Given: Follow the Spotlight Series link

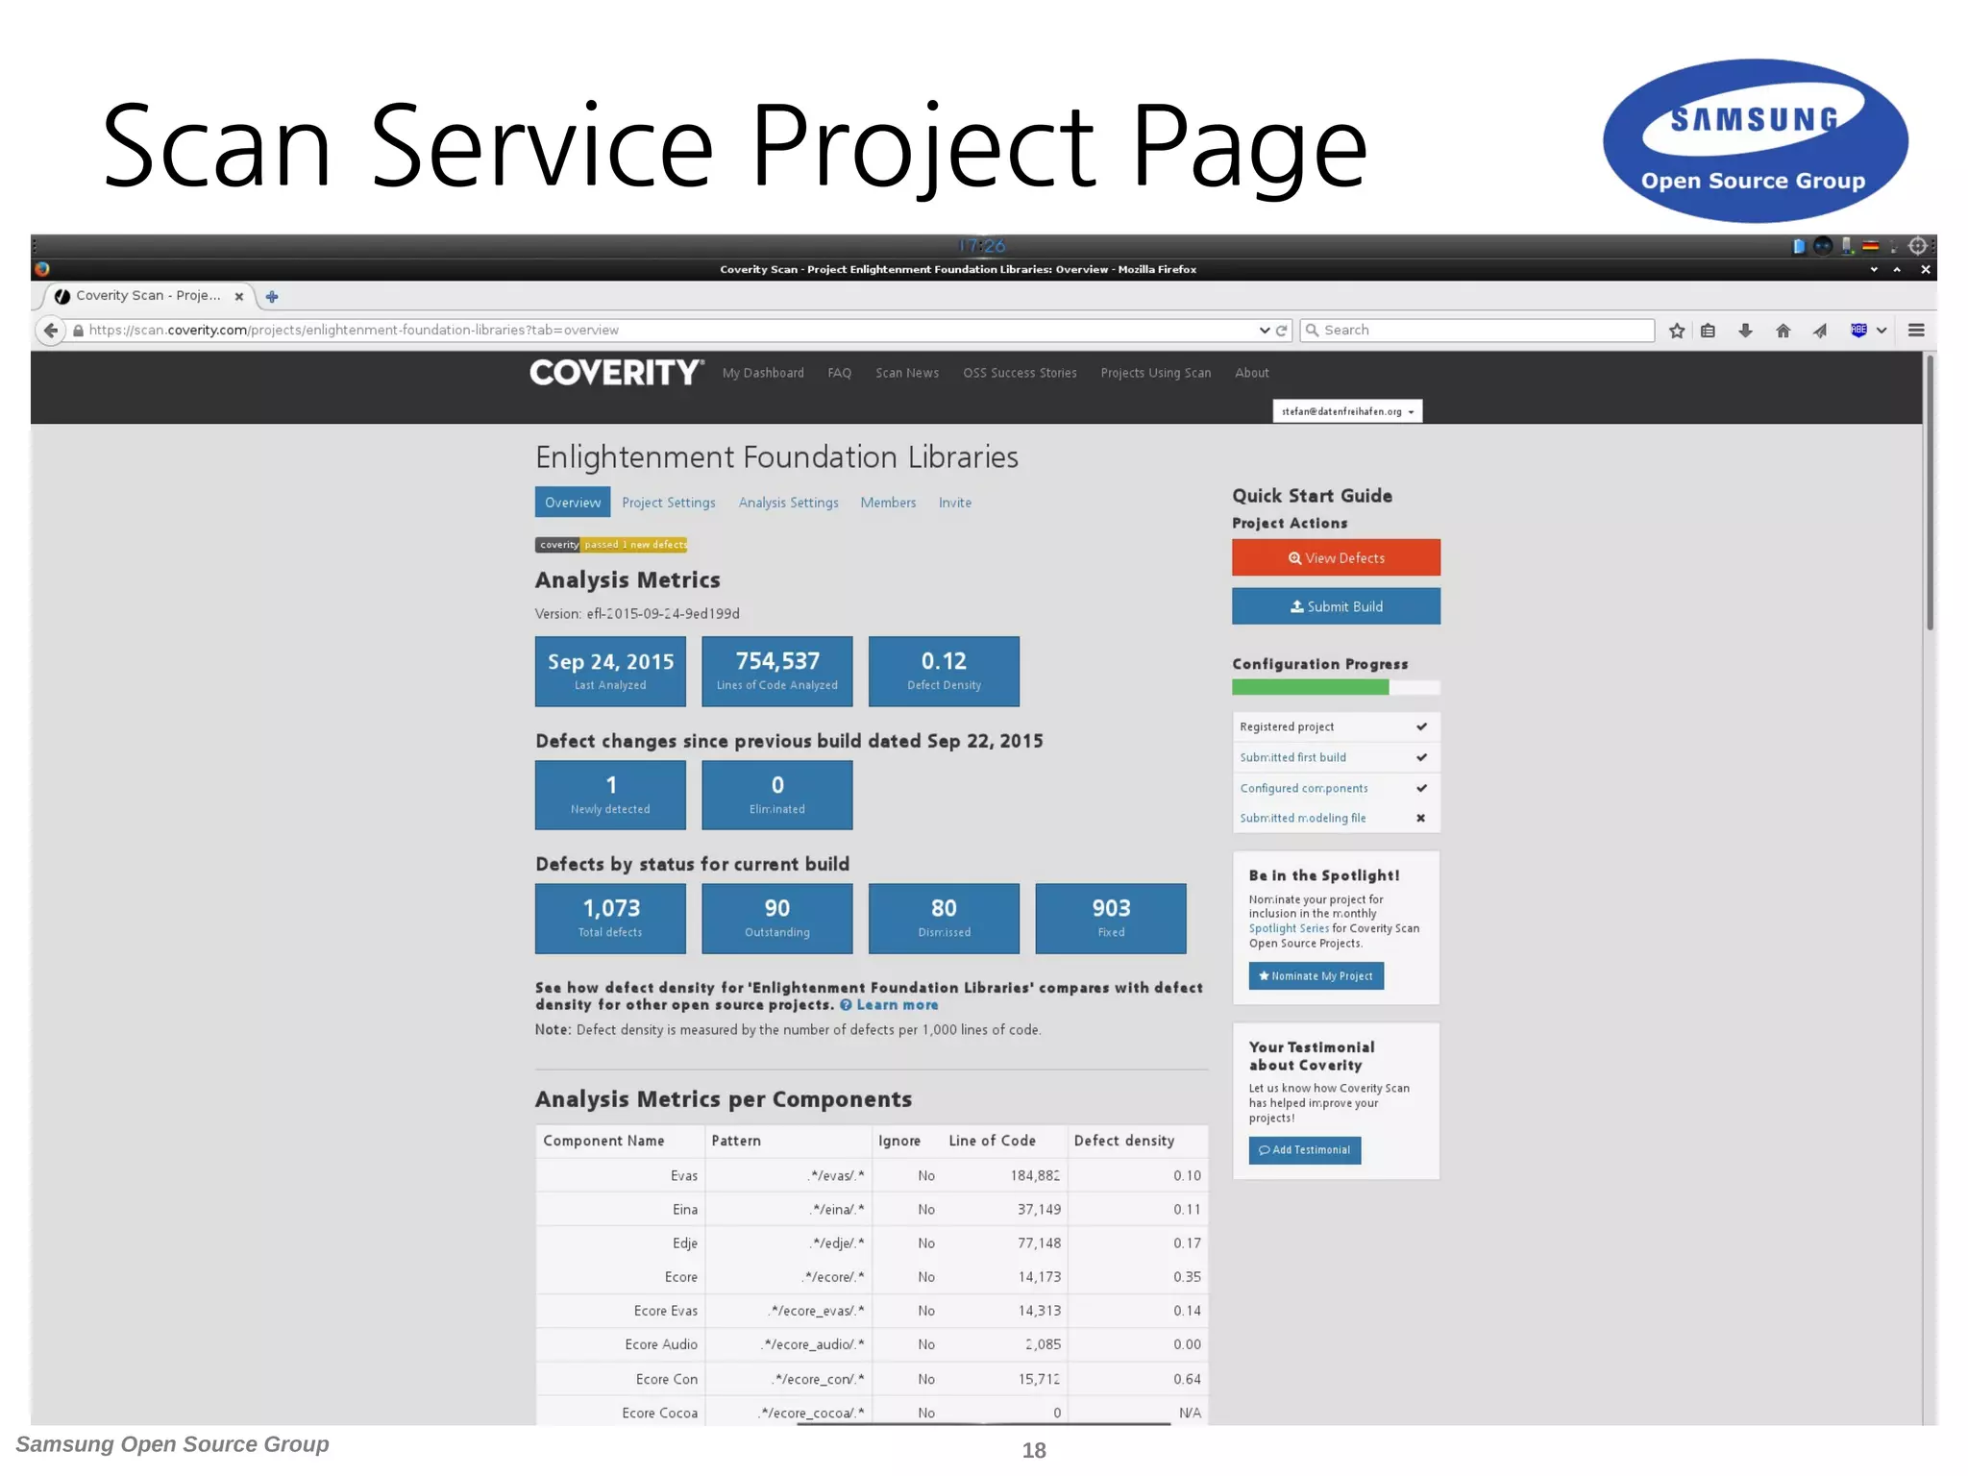Looking at the screenshot, I should (x=1289, y=929).
